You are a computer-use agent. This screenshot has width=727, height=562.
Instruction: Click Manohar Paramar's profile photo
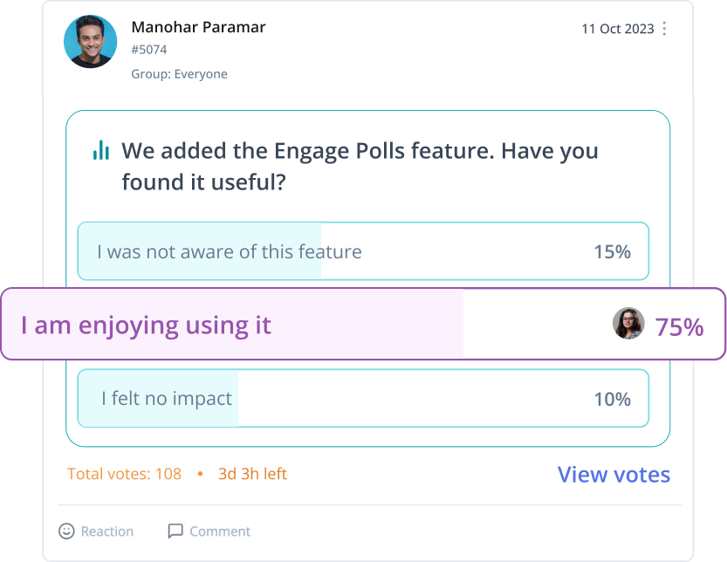click(91, 41)
